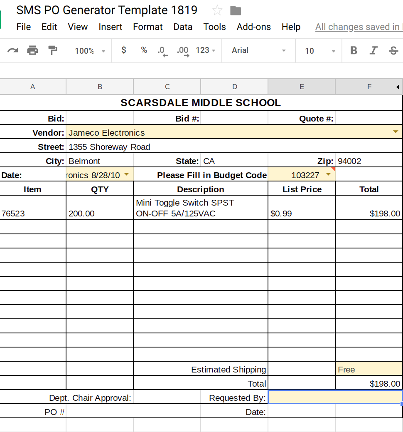Image resolution: width=403 pixels, height=432 pixels.
Task: Open the Add-ons menu
Action: 253,27
